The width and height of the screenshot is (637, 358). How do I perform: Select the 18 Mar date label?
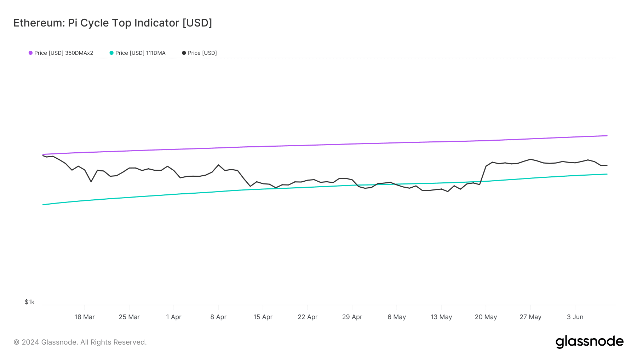(x=85, y=317)
